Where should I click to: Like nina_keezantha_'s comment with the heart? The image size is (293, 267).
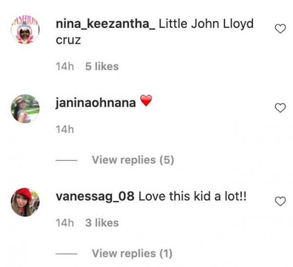pyautogui.click(x=280, y=29)
